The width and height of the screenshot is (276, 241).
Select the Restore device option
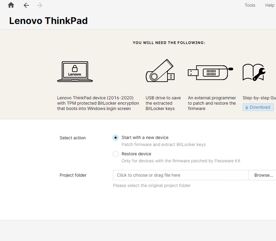tap(115, 154)
